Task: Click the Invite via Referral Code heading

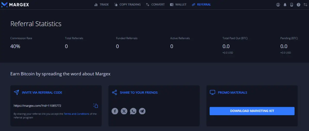Action: pyautogui.click(x=42, y=92)
